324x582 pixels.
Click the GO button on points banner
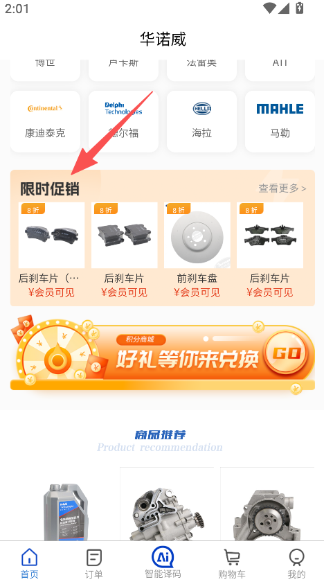pos(286,352)
